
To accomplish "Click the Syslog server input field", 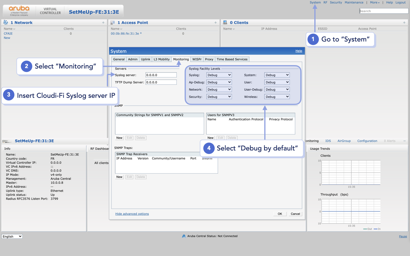I will (161, 75).
